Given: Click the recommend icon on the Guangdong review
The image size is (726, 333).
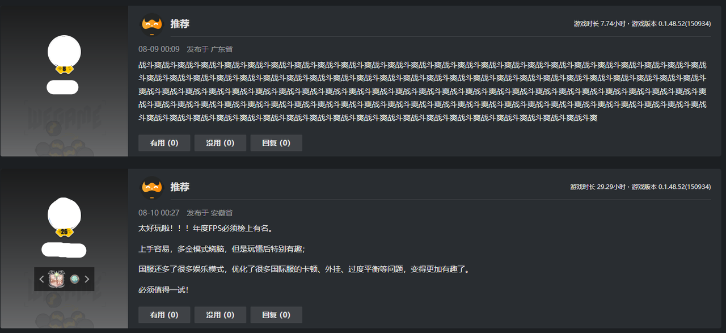Looking at the screenshot, I should tap(151, 24).
